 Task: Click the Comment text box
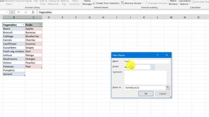coord(145,77)
